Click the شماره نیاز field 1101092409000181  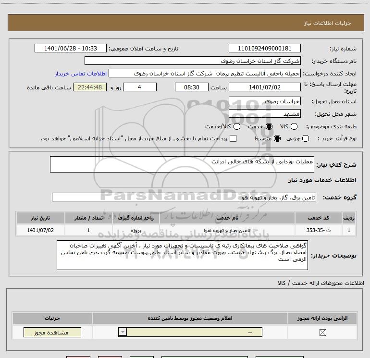[x=264, y=48]
